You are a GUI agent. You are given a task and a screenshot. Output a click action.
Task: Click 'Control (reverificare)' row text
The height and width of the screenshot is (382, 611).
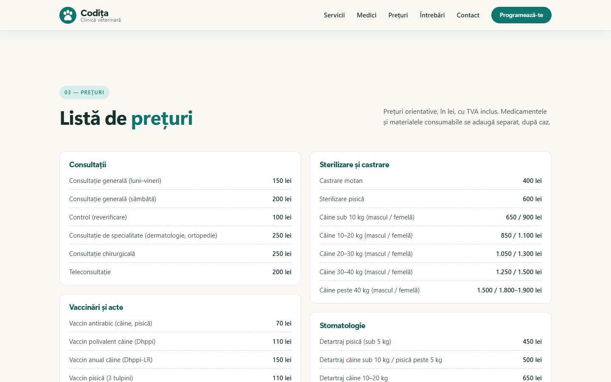pos(98,217)
